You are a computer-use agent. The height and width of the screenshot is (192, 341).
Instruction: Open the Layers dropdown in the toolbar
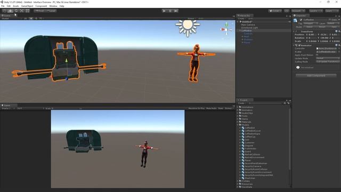(x=315, y=11)
